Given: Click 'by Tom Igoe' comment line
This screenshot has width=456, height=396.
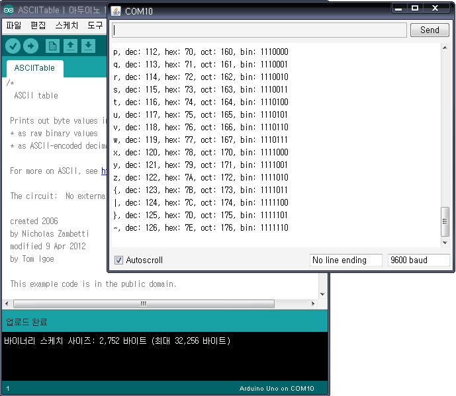Looking at the screenshot, I should (x=32, y=258).
